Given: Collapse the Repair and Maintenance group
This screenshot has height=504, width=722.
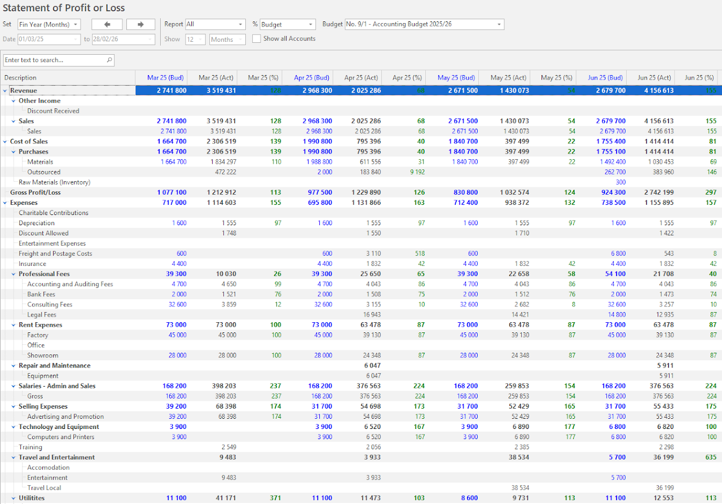Looking at the screenshot, I should pos(14,366).
